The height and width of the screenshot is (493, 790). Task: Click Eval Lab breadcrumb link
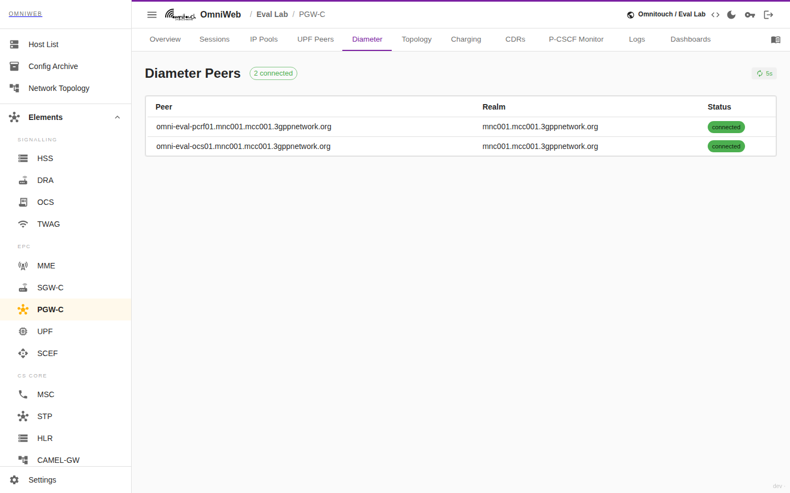[x=272, y=15]
